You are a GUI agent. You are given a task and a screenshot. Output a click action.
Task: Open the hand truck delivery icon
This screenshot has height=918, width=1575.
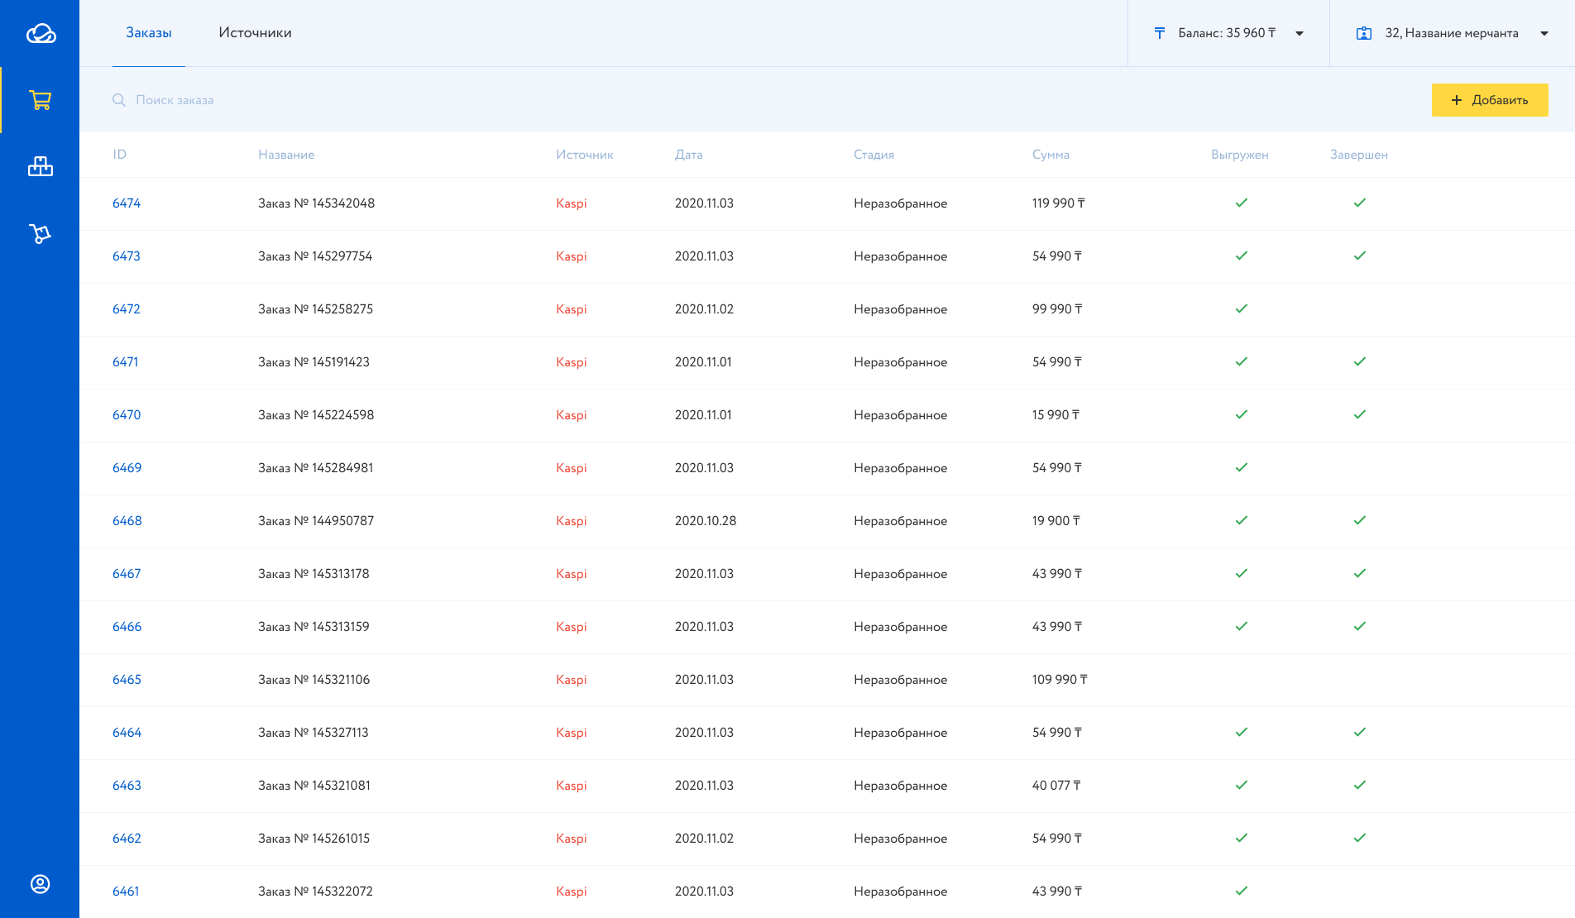pyautogui.click(x=41, y=234)
